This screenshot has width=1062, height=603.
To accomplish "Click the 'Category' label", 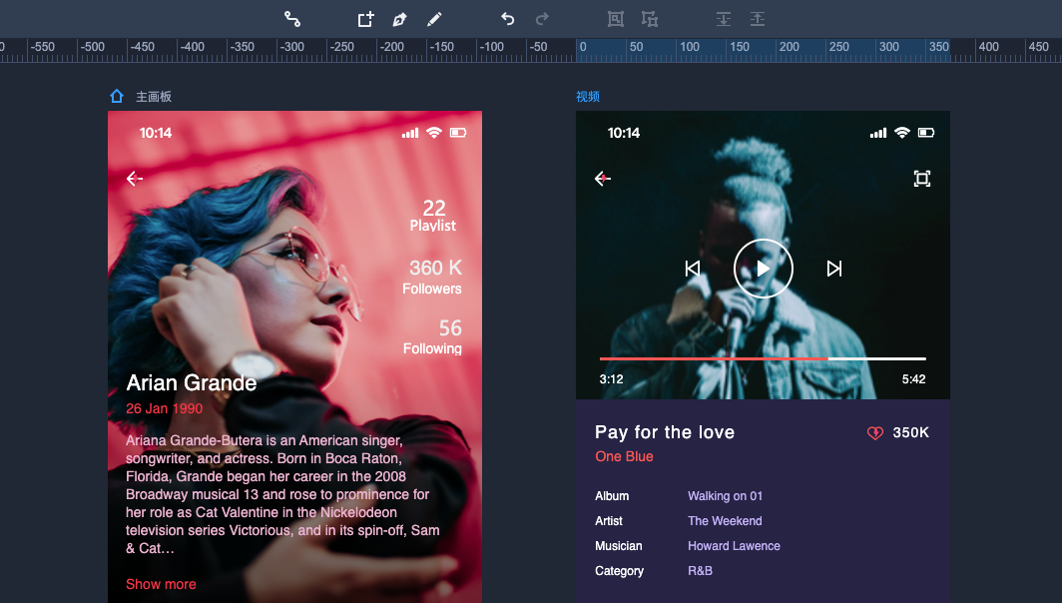I will click(619, 571).
